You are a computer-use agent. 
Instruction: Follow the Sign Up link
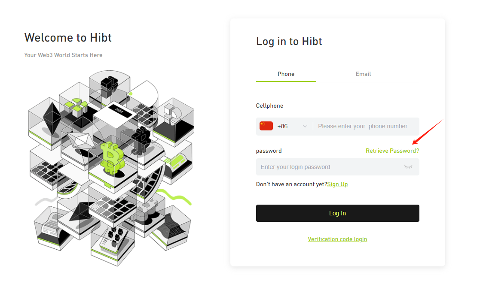pyautogui.click(x=337, y=184)
